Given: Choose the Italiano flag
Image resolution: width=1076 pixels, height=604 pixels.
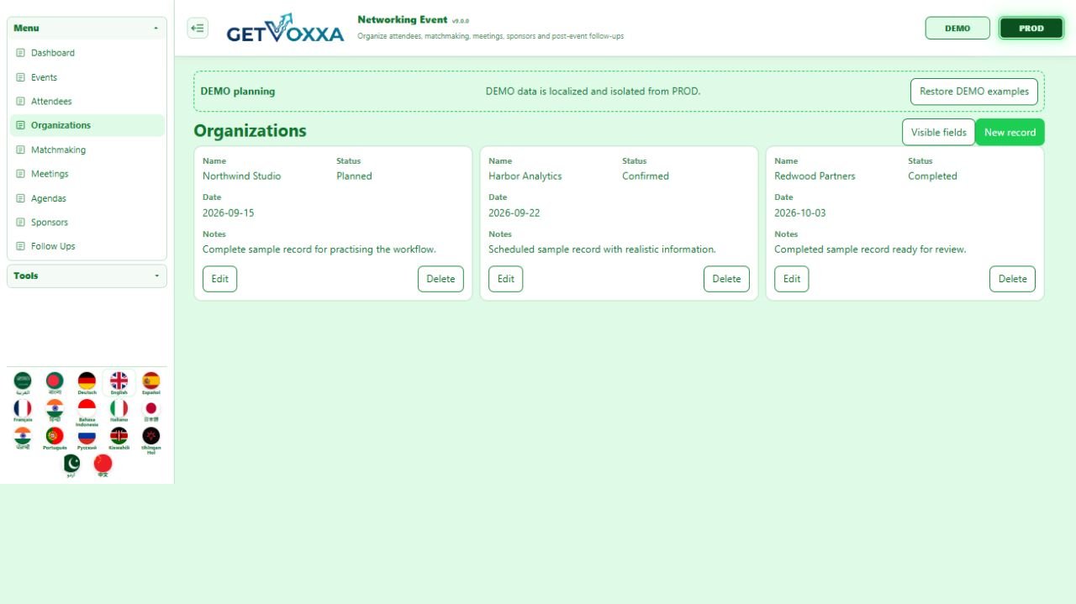Looking at the screenshot, I should point(119,411).
